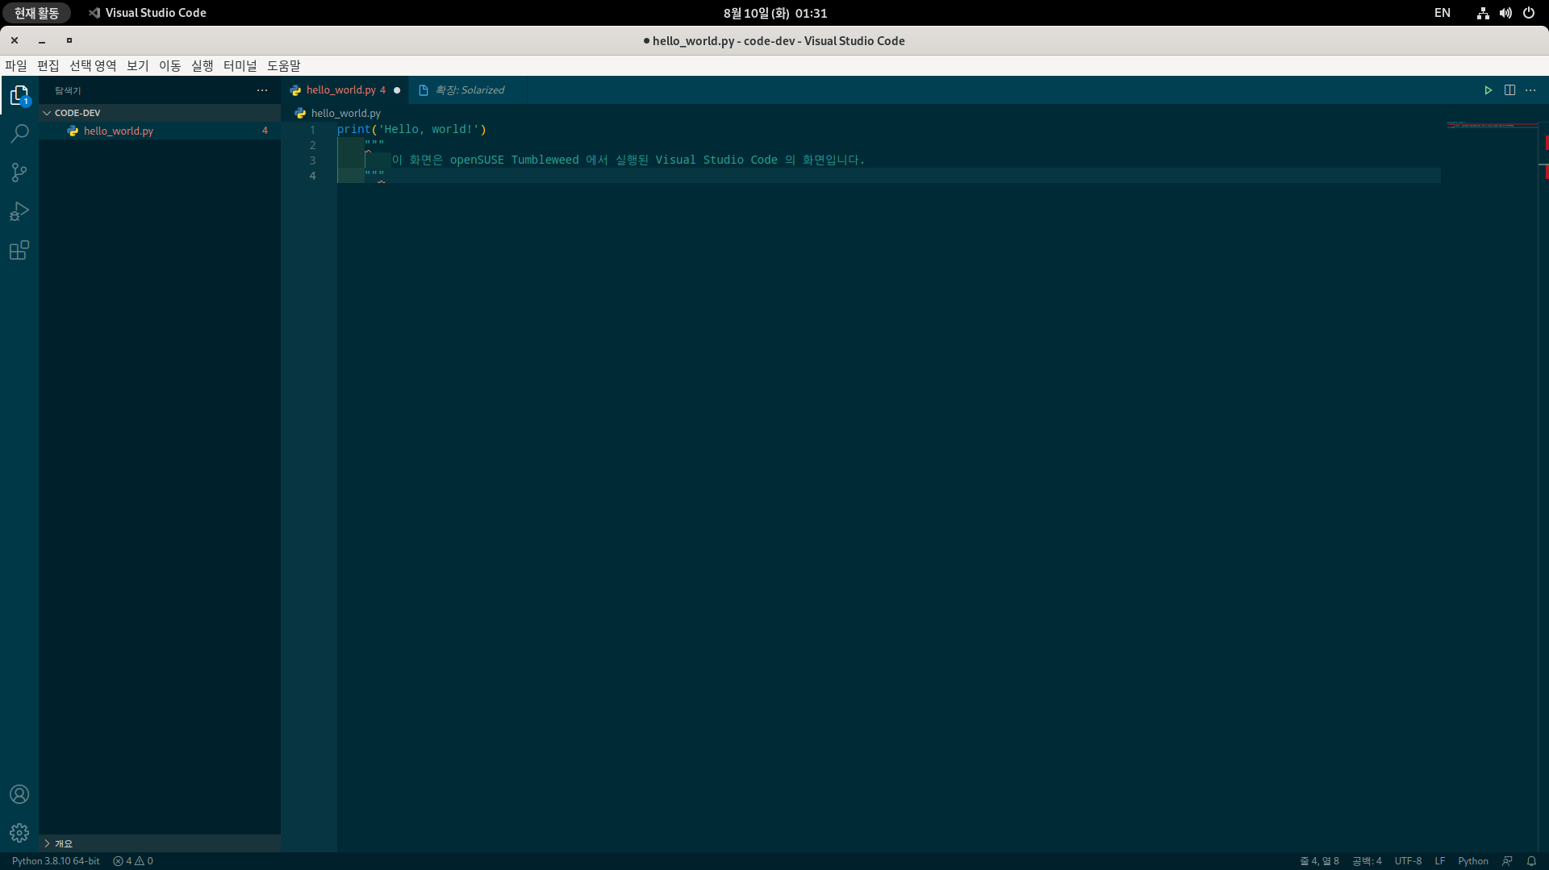Change line ending via LF status item

point(1439,861)
